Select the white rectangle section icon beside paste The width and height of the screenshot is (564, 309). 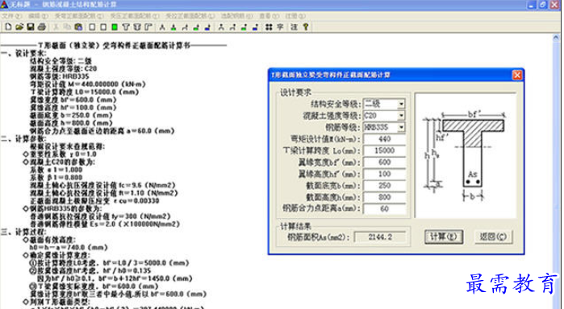tap(92, 27)
